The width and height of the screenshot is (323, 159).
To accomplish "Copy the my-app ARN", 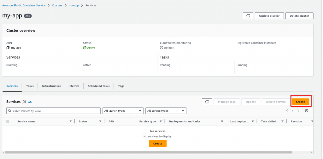I will coord(8,48).
